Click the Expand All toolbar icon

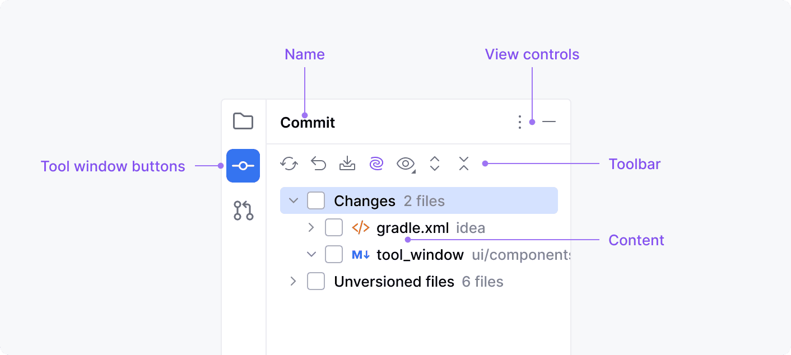point(435,164)
